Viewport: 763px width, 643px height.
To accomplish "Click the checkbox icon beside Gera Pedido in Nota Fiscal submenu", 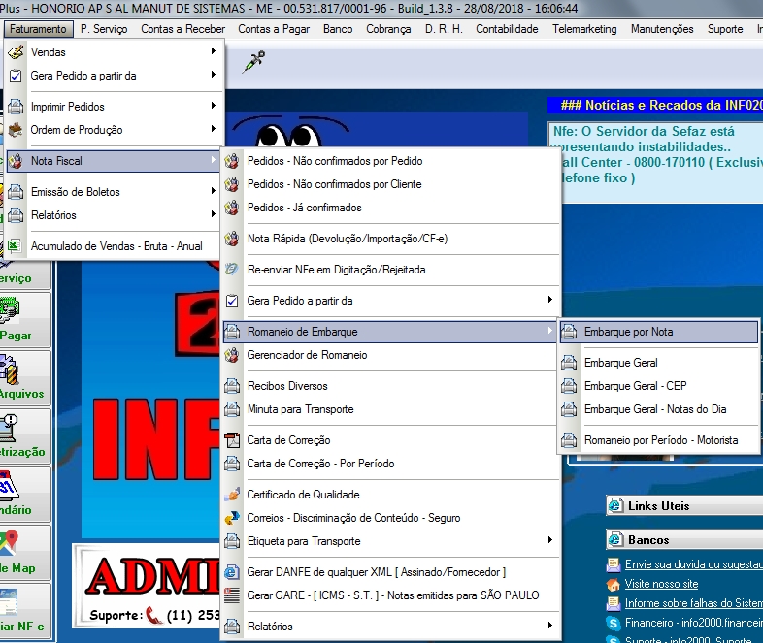I will tap(232, 301).
